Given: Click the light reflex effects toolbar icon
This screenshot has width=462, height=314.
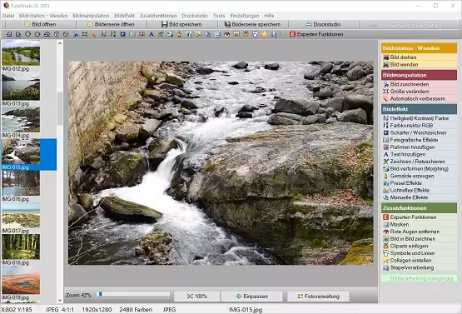Looking at the screenshot, I should click(x=198, y=34).
